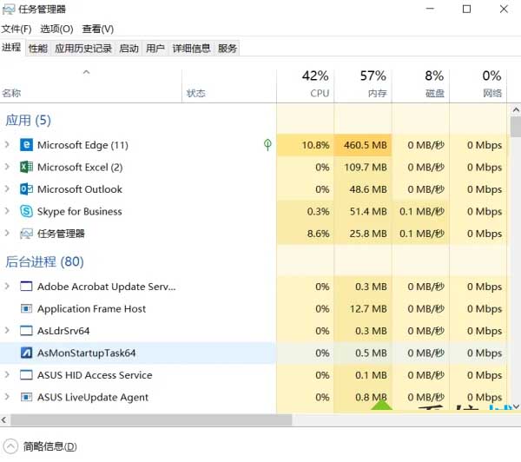Sort by the 名称 column header
This screenshot has height=462, width=521.
[90, 86]
